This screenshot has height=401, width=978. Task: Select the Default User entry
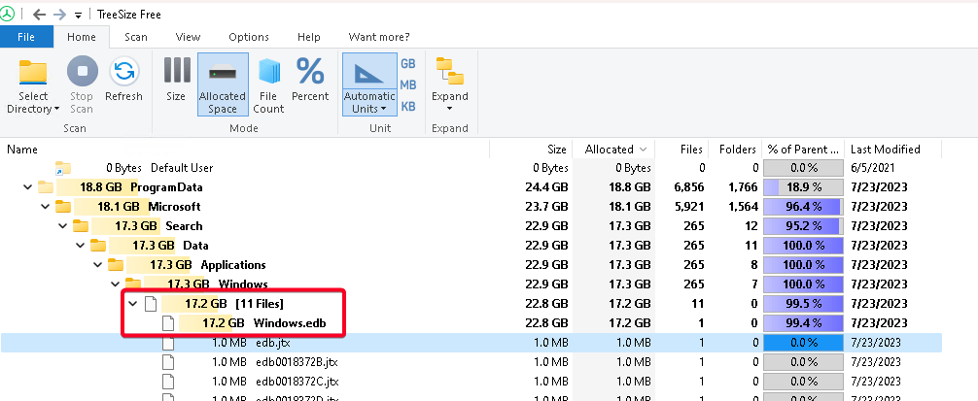tap(182, 168)
